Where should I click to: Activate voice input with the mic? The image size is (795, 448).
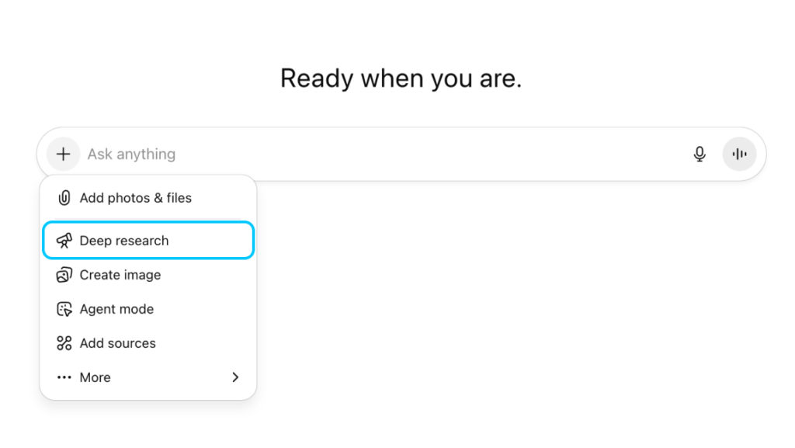[x=699, y=154]
